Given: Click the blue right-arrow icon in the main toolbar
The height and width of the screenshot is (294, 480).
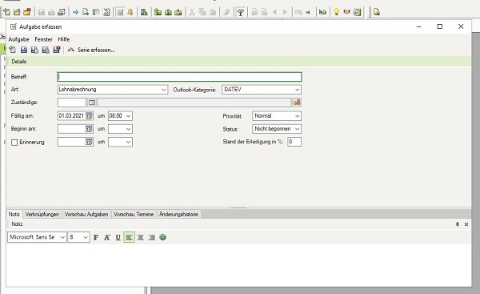Looking at the screenshot, I should (x=75, y=12).
